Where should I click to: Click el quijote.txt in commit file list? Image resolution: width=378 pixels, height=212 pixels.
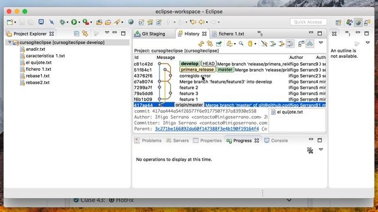[290, 112]
